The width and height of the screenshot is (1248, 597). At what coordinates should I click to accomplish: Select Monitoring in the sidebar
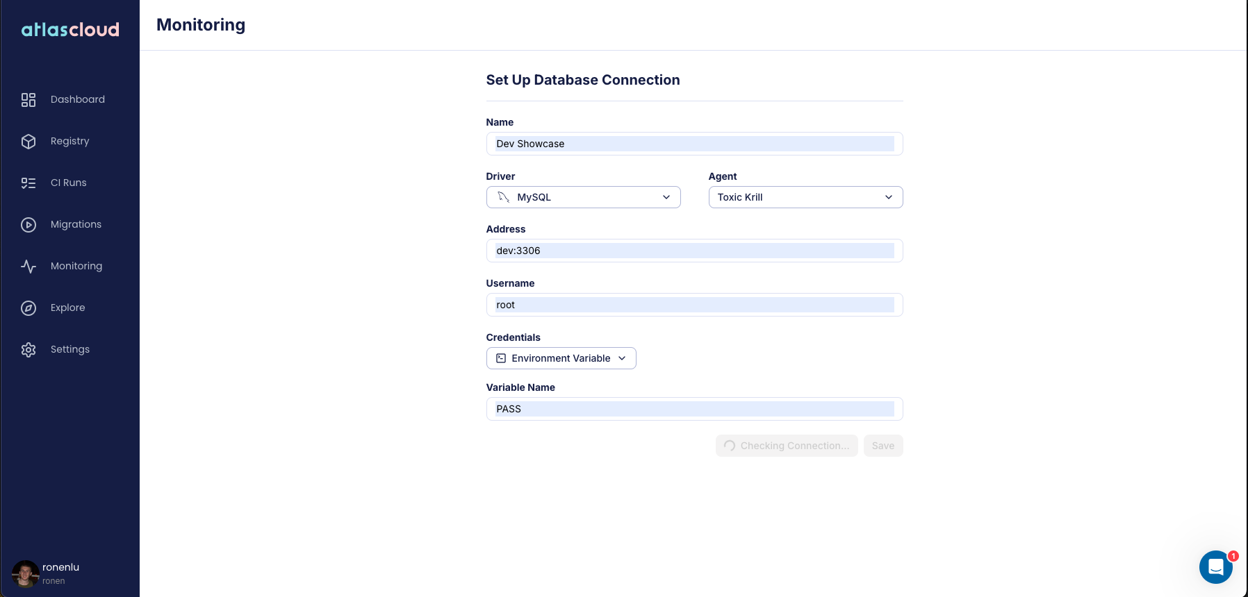(x=76, y=266)
